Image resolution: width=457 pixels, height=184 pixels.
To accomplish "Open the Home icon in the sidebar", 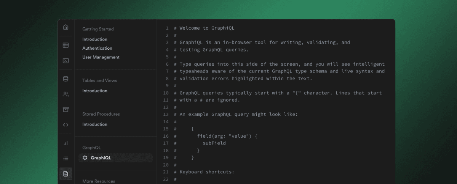I will (x=66, y=27).
